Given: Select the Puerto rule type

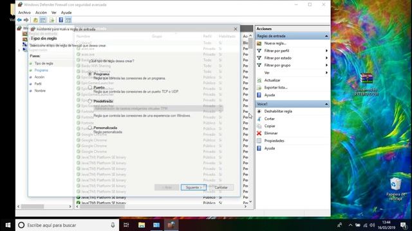Looking at the screenshot, I should click(x=90, y=87).
